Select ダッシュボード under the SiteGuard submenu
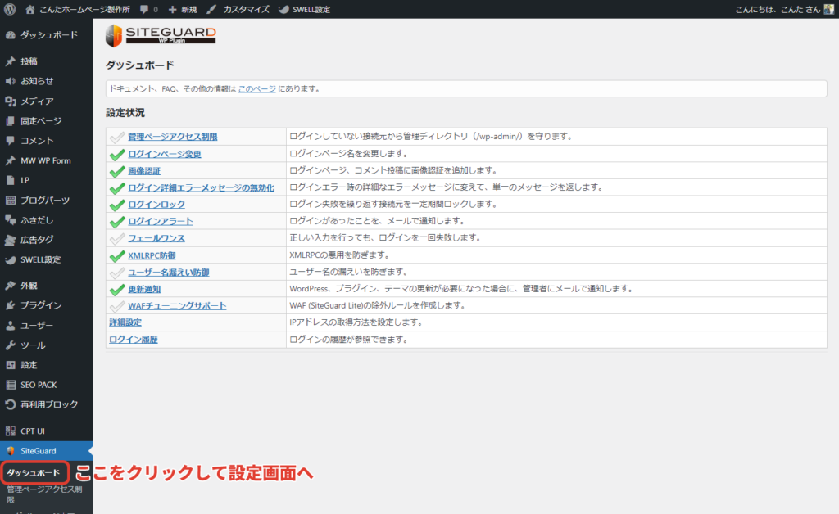 (33, 473)
